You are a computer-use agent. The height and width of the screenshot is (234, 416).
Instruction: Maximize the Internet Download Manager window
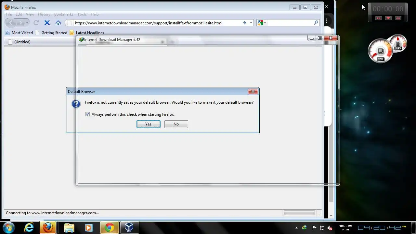[x=320, y=38]
